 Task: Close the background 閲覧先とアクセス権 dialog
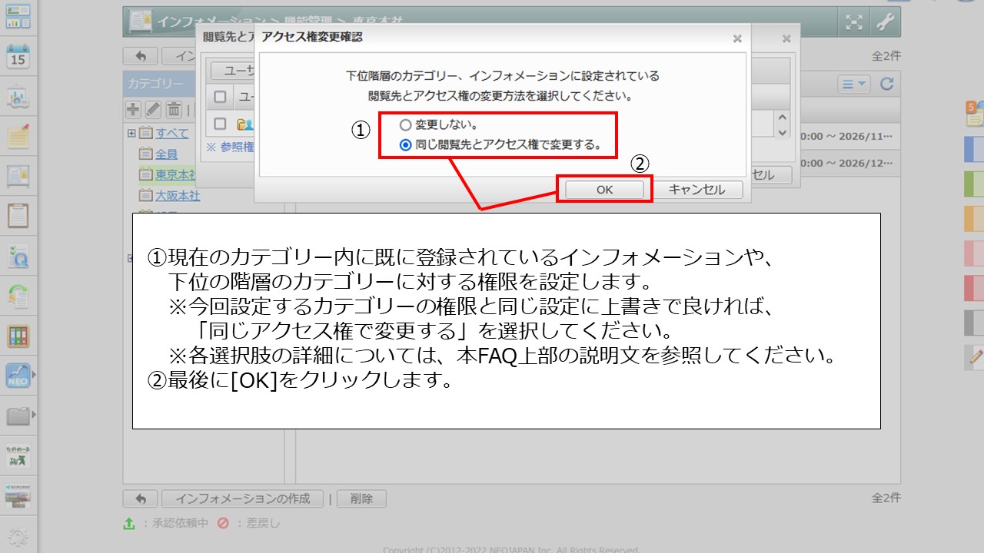tap(786, 38)
